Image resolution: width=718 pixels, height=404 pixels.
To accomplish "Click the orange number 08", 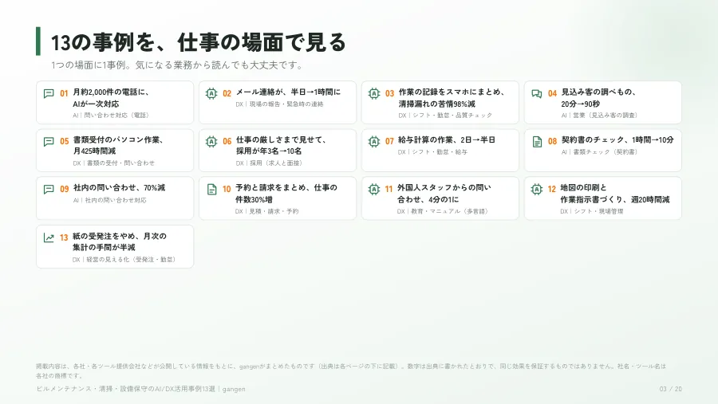I will [x=552, y=142].
